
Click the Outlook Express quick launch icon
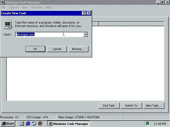click(34, 124)
